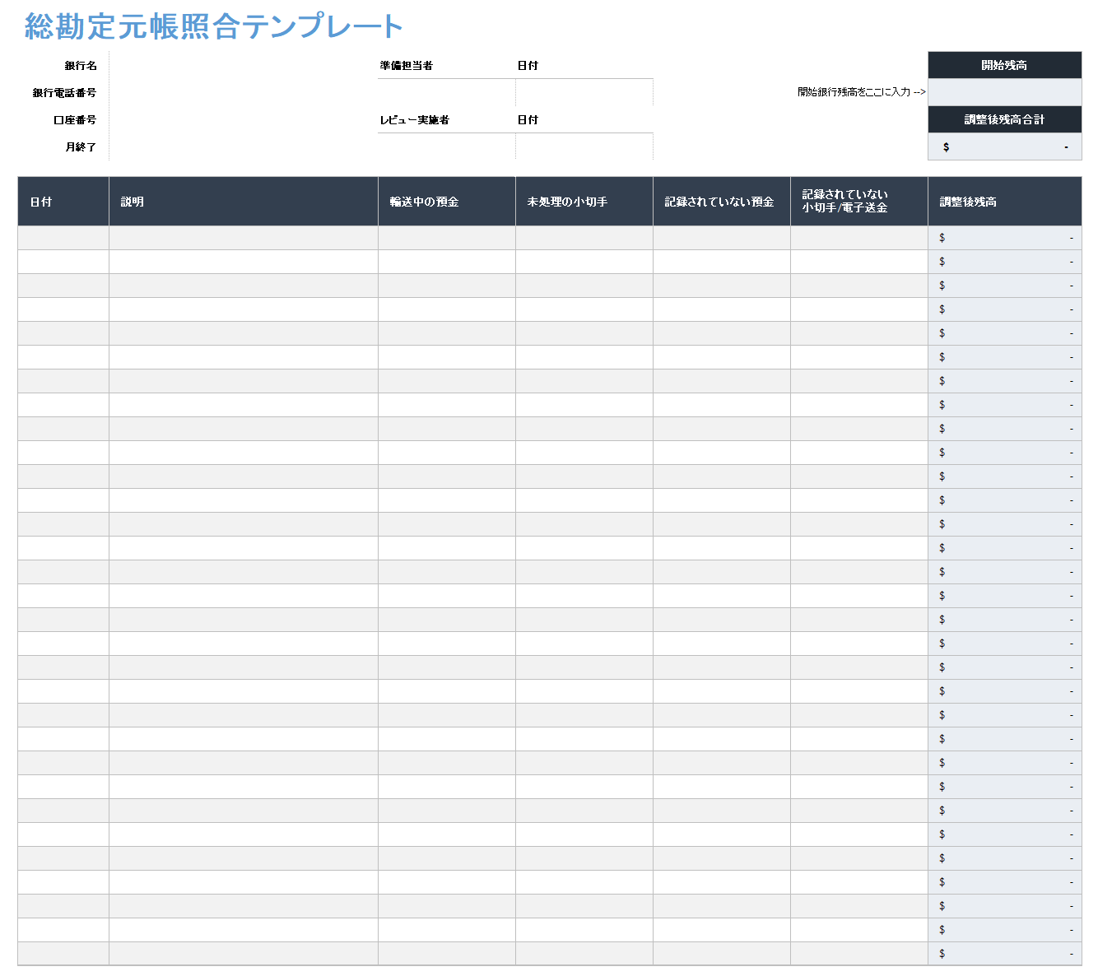Screen dimensions: 1098x976
Task: Click the input cell beside 口座番号
Action: pos(243,120)
